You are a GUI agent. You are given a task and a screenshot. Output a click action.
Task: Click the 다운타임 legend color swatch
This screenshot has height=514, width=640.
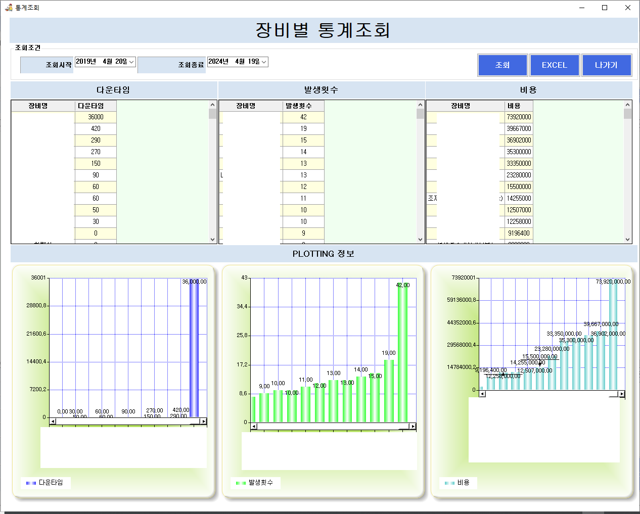31,483
